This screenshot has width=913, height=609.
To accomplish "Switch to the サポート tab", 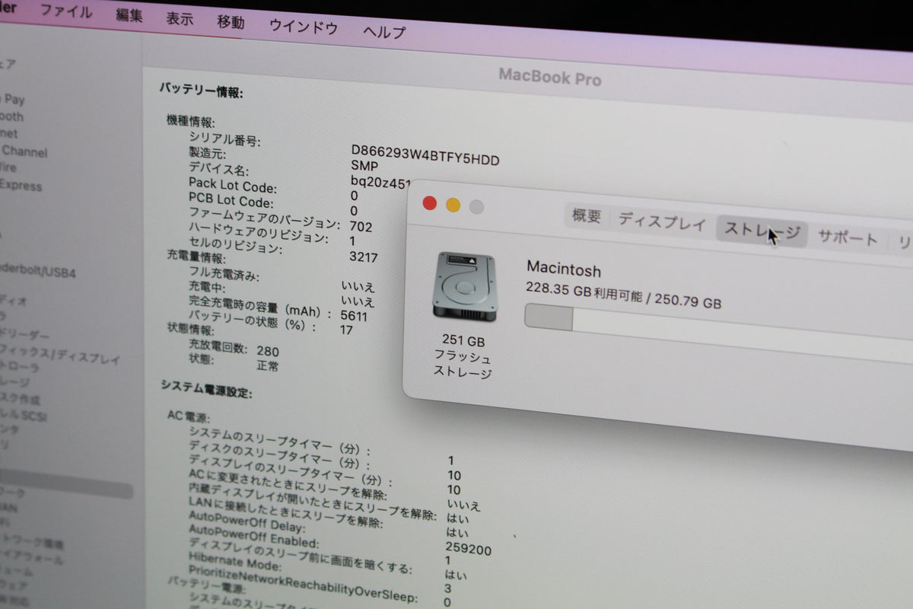I will pyautogui.click(x=848, y=238).
